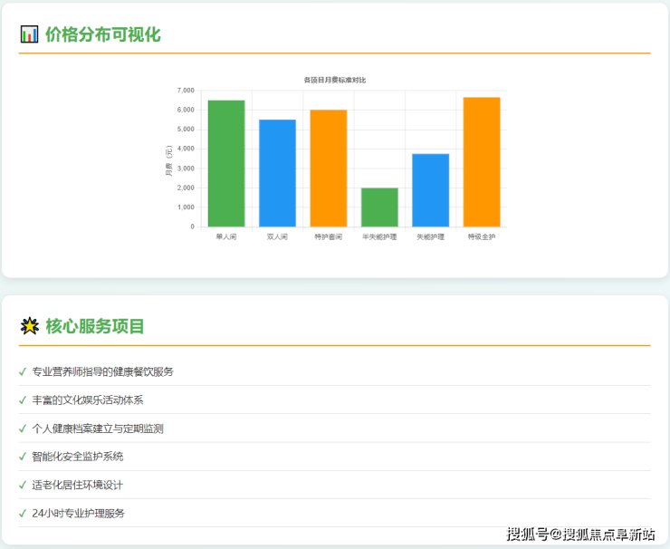
Task: Click the 智能化安全监护系统 list item text
Action: click(78, 457)
